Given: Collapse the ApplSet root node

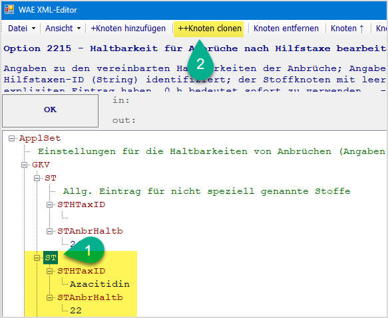Looking at the screenshot, I should [x=11, y=138].
